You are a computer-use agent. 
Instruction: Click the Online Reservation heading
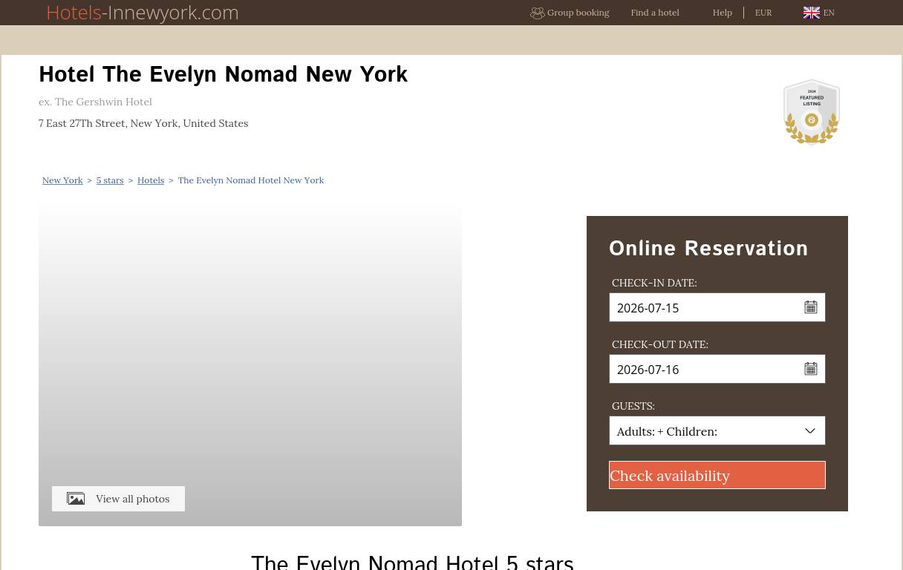tap(708, 249)
